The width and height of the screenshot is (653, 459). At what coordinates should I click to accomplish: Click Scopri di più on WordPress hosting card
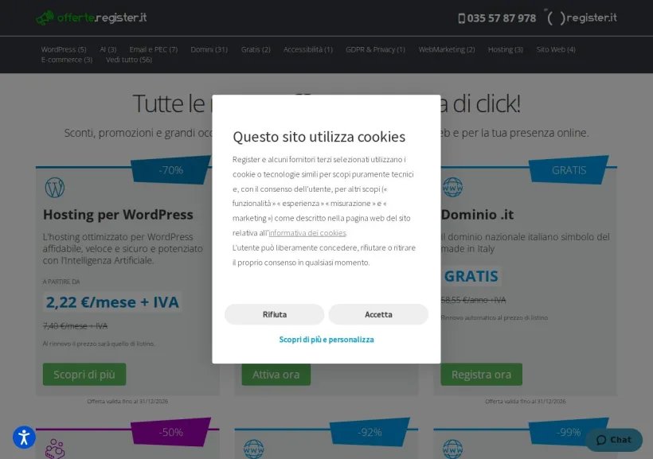click(84, 375)
